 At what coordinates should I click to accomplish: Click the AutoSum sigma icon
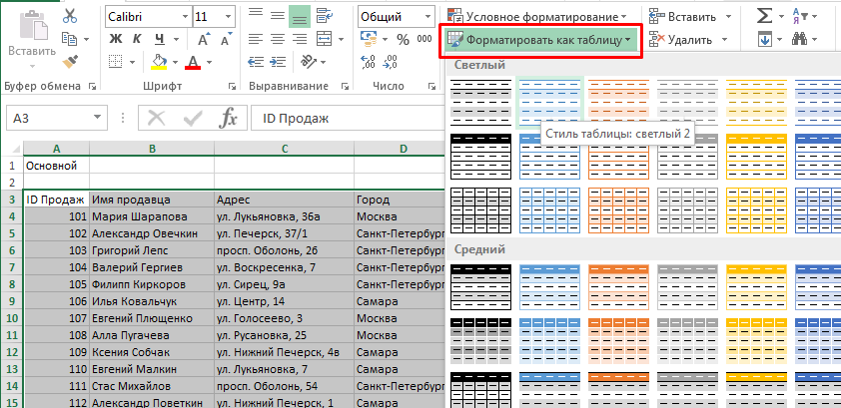[764, 16]
